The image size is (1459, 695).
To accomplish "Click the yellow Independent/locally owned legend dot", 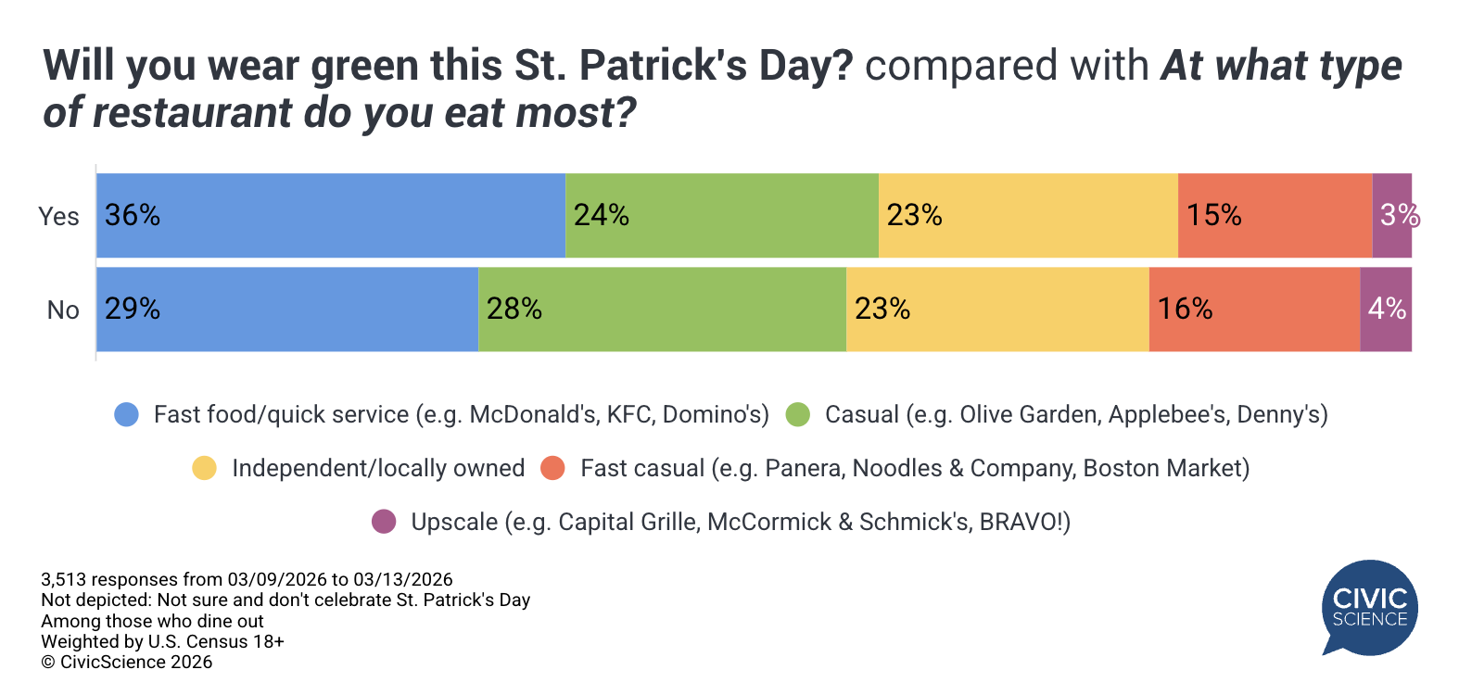I will pos(204,468).
